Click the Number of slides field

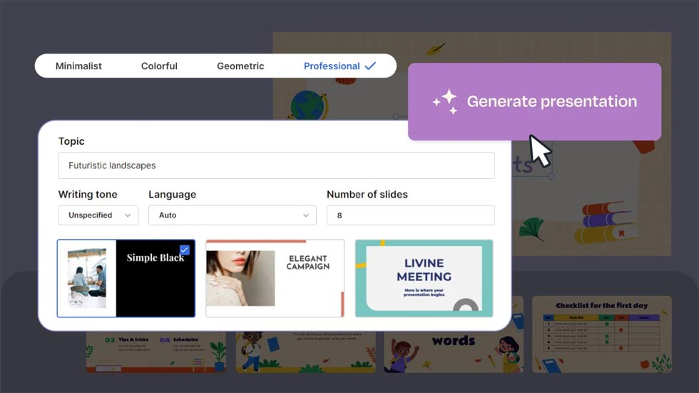pyautogui.click(x=411, y=215)
